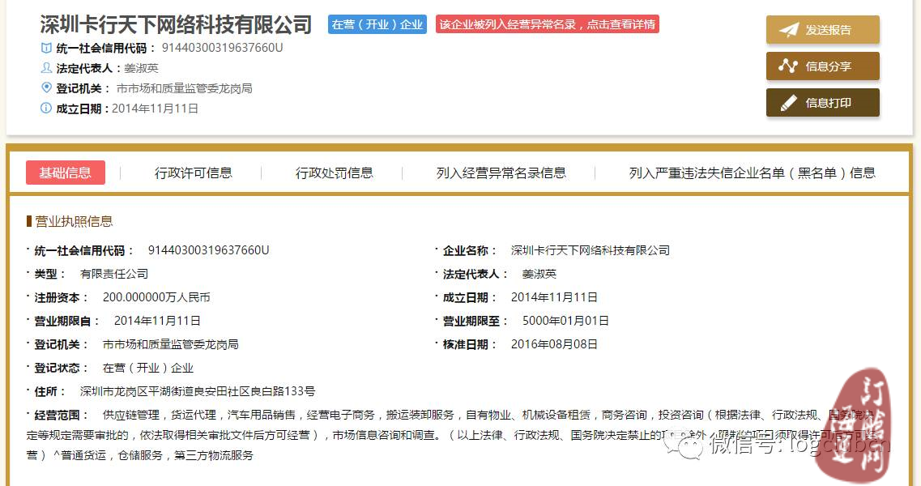The image size is (921, 486).
Task: Click header legal representative 姜淑英
Action: [x=141, y=68]
